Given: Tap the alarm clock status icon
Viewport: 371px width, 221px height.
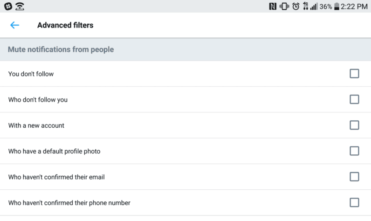Looking at the screenshot, I should coord(296,7).
